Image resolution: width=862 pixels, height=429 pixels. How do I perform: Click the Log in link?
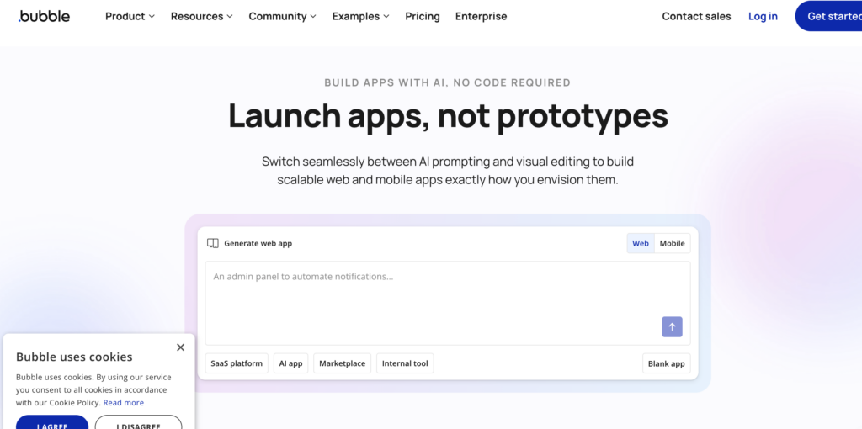[x=763, y=16]
